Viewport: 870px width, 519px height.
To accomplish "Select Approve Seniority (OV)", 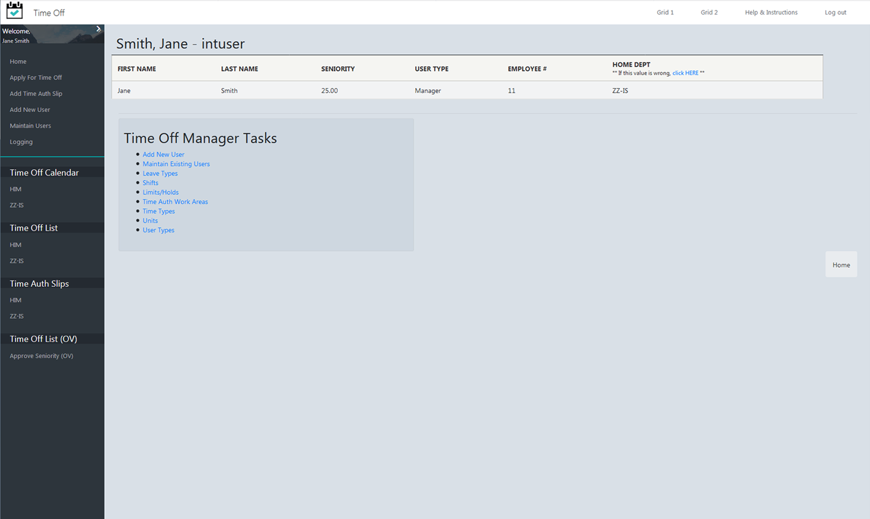I will (x=41, y=356).
